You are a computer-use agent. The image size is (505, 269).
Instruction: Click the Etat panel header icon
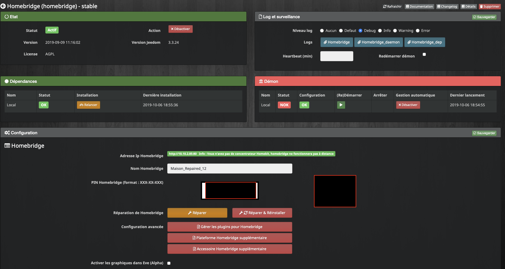pos(7,17)
